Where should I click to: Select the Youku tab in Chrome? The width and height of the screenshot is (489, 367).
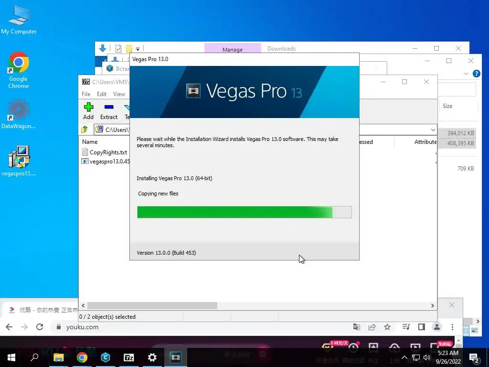click(41, 310)
